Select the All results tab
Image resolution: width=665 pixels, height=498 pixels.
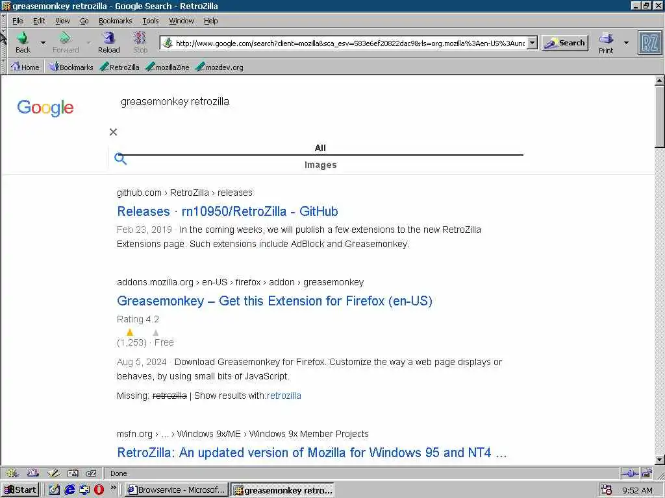(320, 148)
